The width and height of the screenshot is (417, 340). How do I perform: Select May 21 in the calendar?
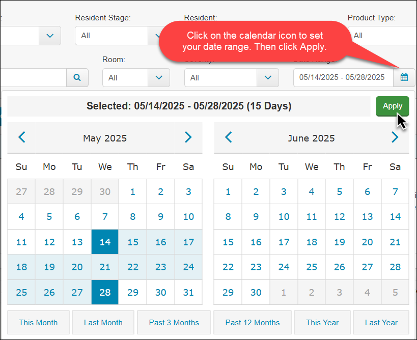pyautogui.click(x=105, y=267)
